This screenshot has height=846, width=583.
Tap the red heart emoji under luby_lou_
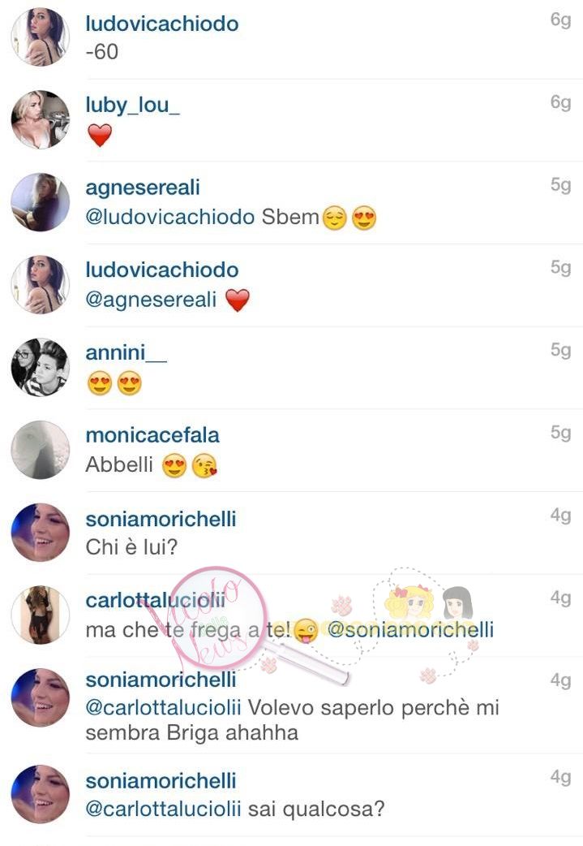click(100, 135)
